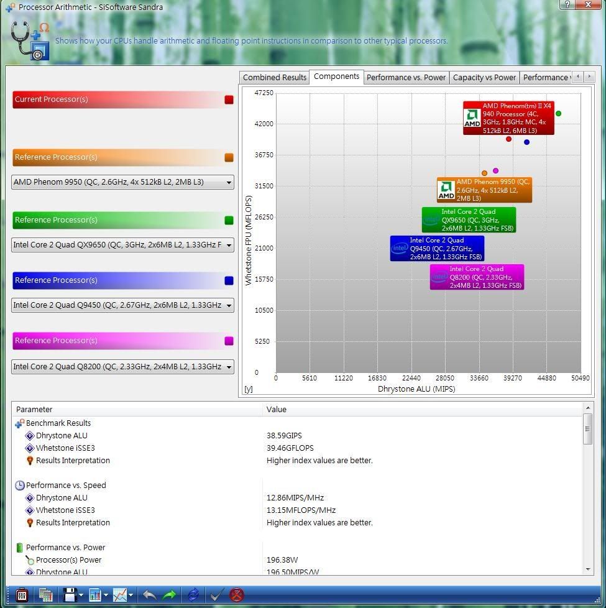Select Whetstone iSSE3 13.15MFLOPS/MHz row

297,510
